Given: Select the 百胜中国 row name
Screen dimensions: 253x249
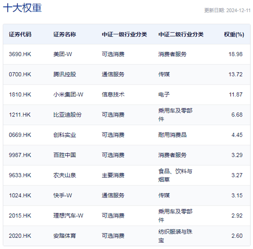Looking at the screenshot, I should tap(64, 155).
